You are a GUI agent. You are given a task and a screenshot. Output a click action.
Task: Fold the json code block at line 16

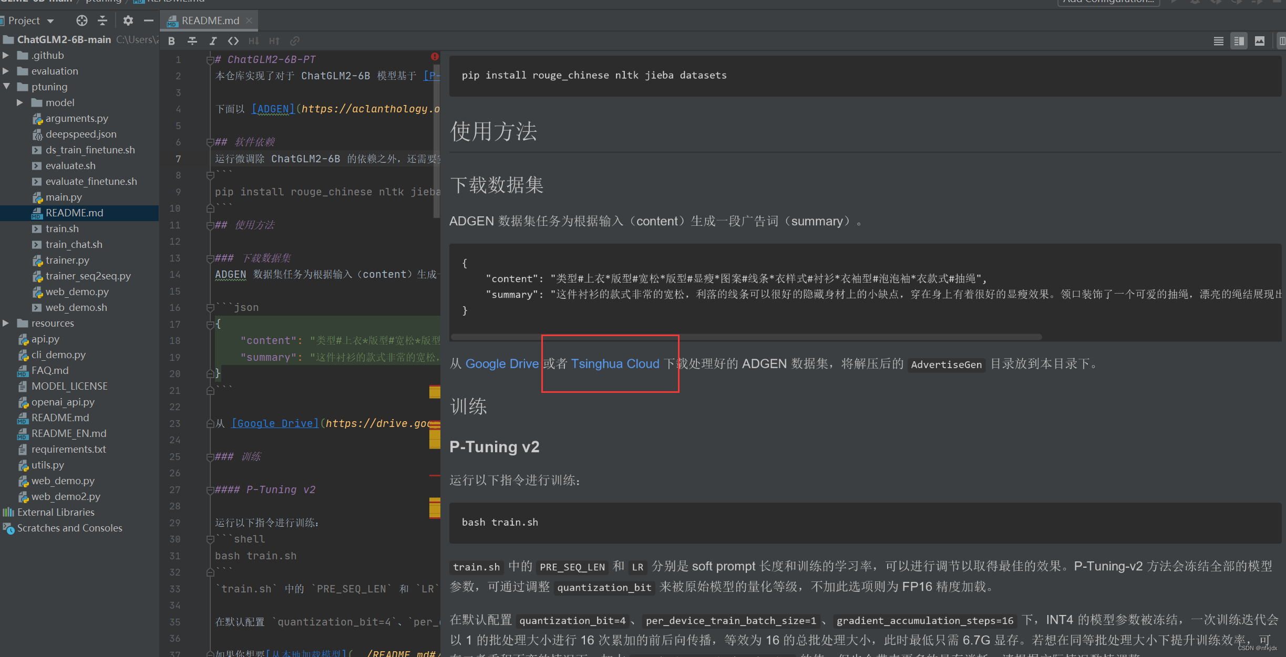(210, 308)
